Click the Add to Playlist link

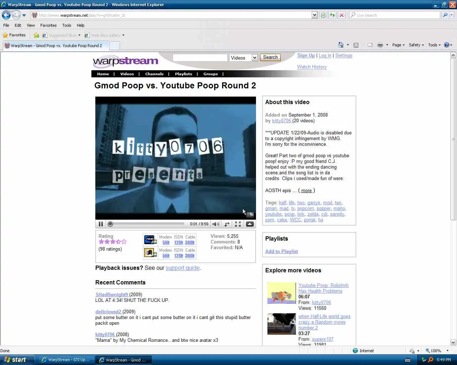281,251
